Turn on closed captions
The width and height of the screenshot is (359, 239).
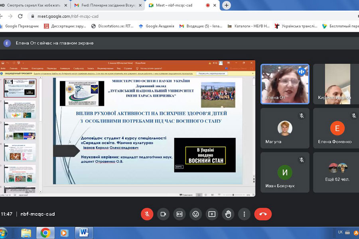tap(179, 214)
